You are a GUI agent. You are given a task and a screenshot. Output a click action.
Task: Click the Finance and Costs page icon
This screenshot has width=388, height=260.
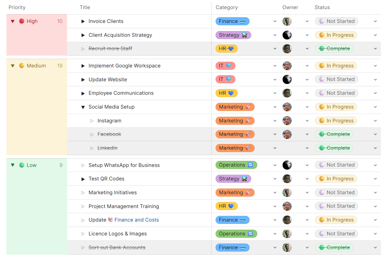(x=110, y=220)
